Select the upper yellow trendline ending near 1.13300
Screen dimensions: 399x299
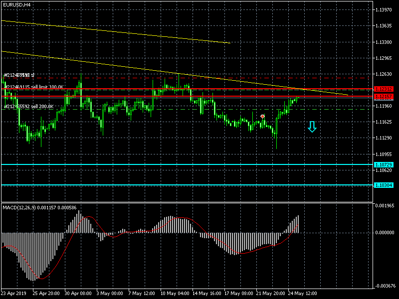(116, 32)
